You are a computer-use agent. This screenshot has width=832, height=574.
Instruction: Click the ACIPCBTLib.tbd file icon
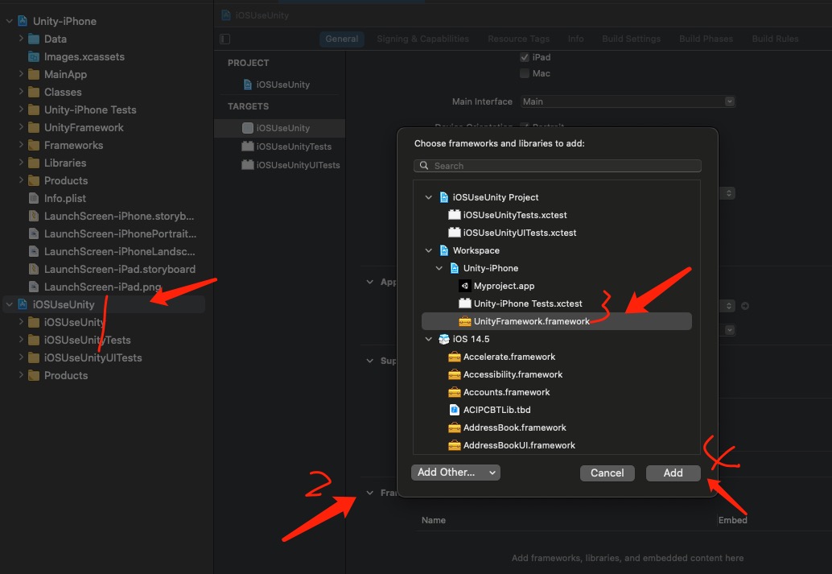[454, 410]
